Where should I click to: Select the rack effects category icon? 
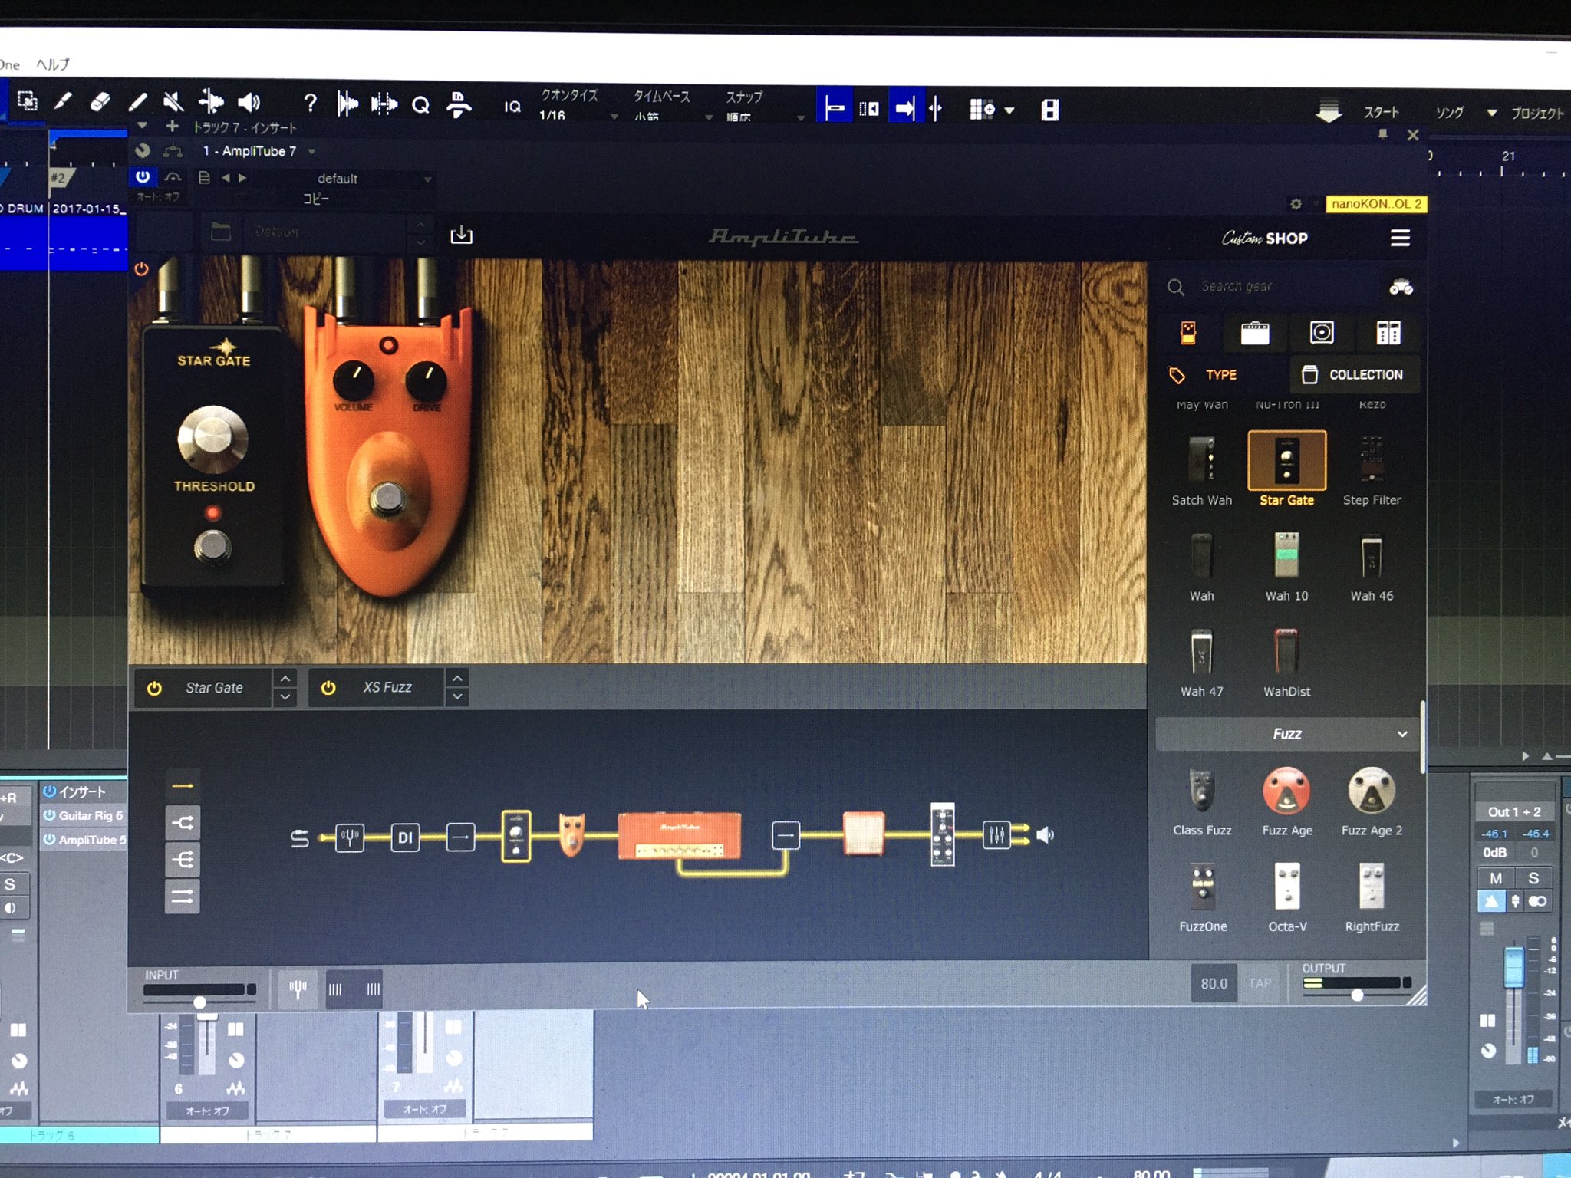(1388, 333)
